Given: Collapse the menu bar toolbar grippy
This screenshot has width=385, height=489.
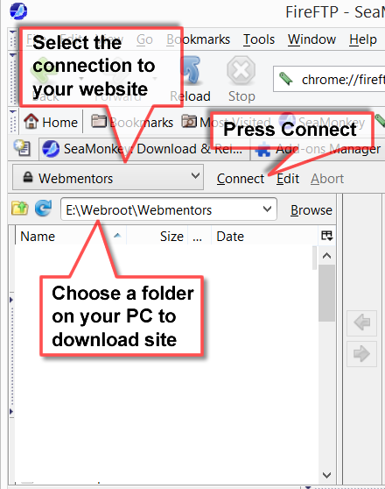Looking at the screenshot, I should [x=13, y=39].
